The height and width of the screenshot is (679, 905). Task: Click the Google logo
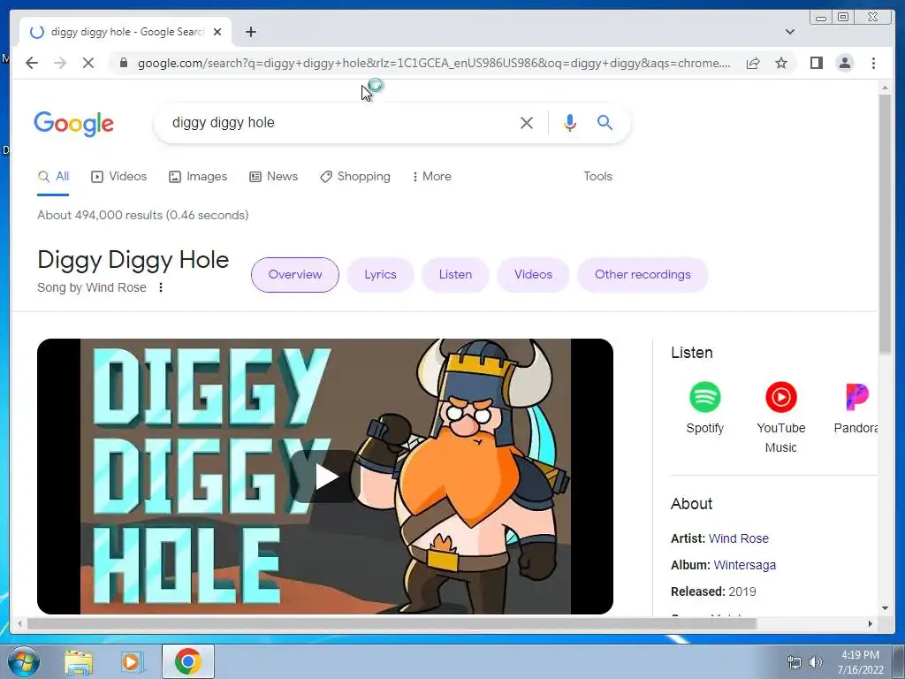(x=74, y=123)
